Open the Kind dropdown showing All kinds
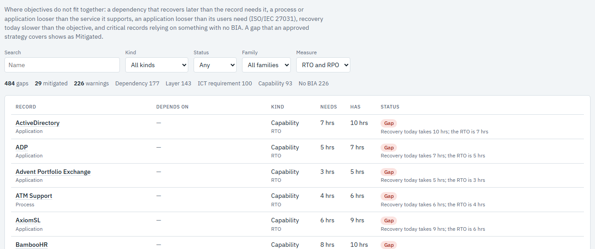Viewport: 595px width, 249px height. pos(157,65)
